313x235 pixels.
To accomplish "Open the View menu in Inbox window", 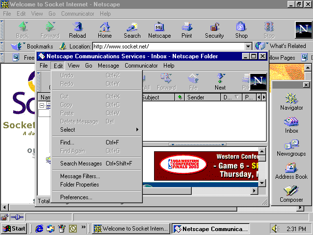I will [73, 66].
